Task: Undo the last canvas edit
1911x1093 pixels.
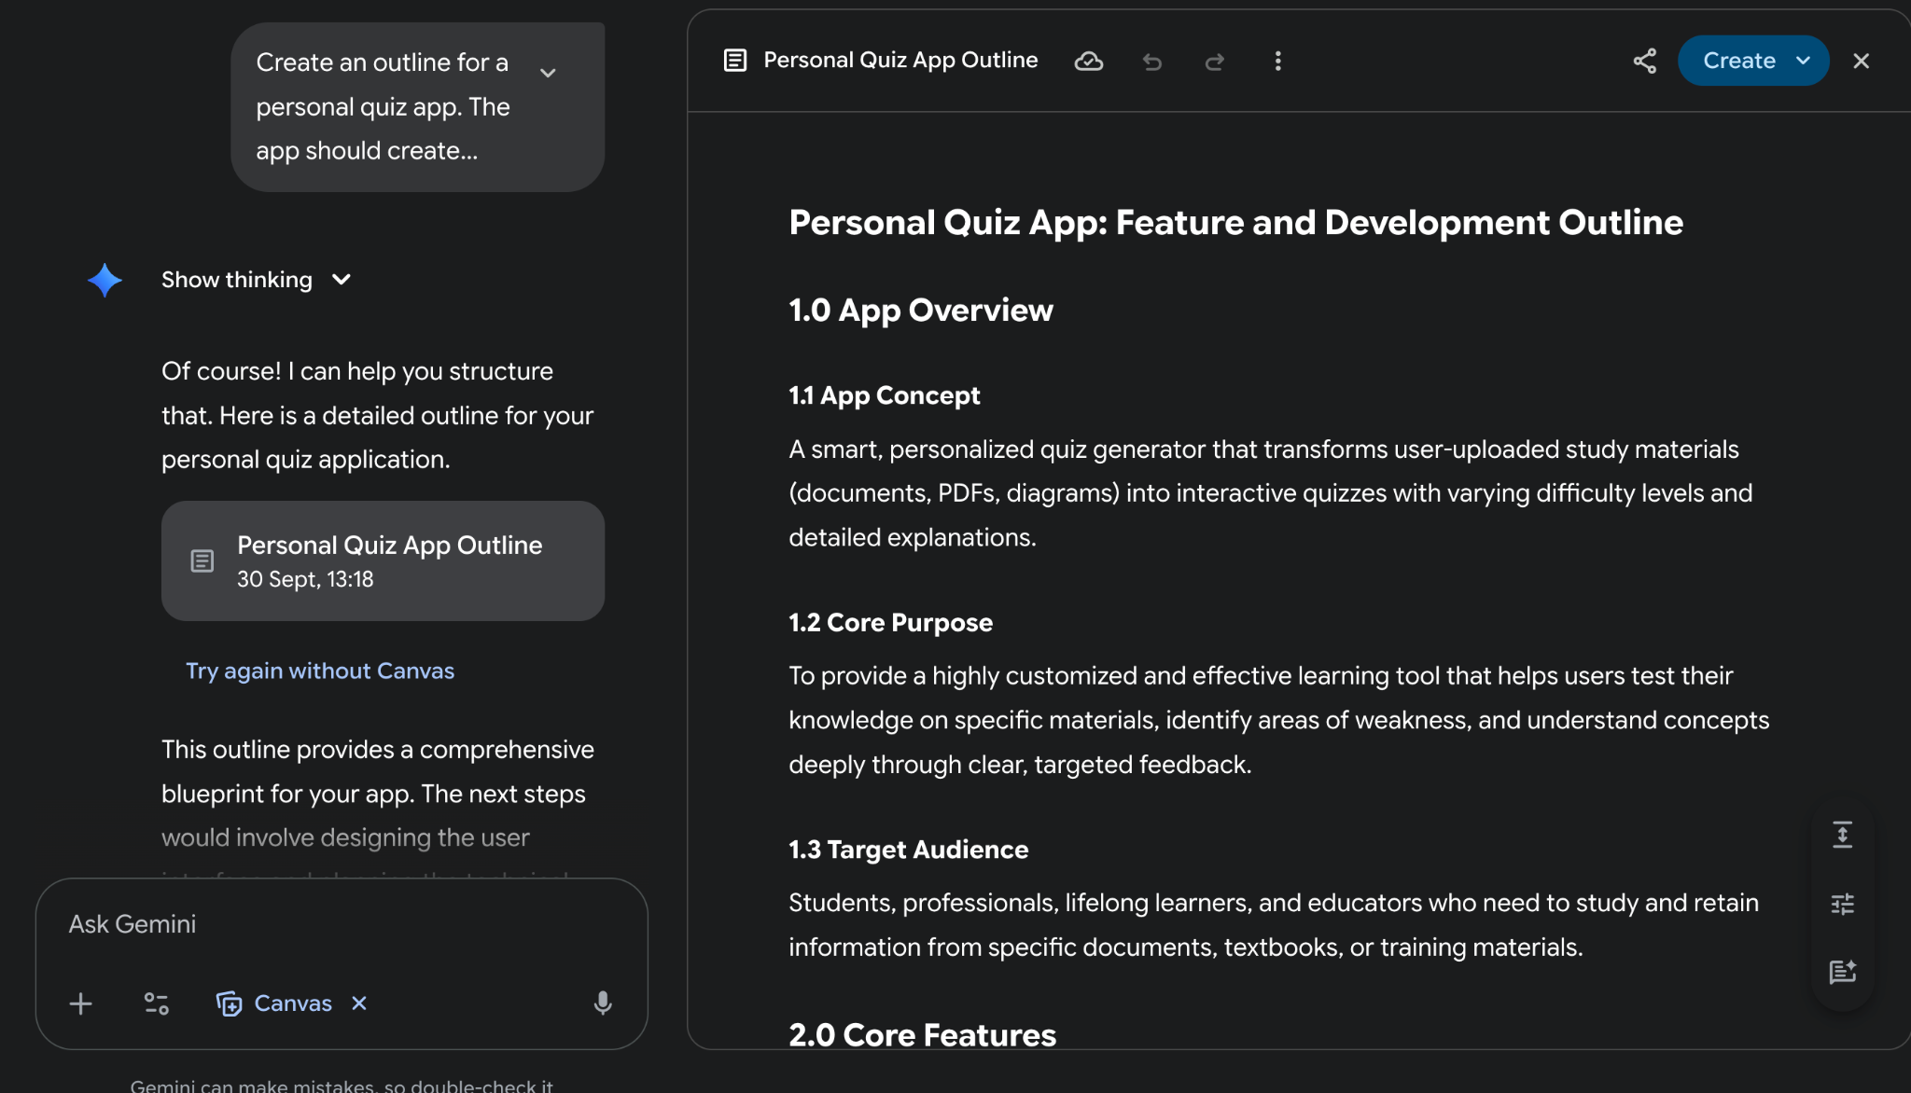Action: pos(1152,62)
